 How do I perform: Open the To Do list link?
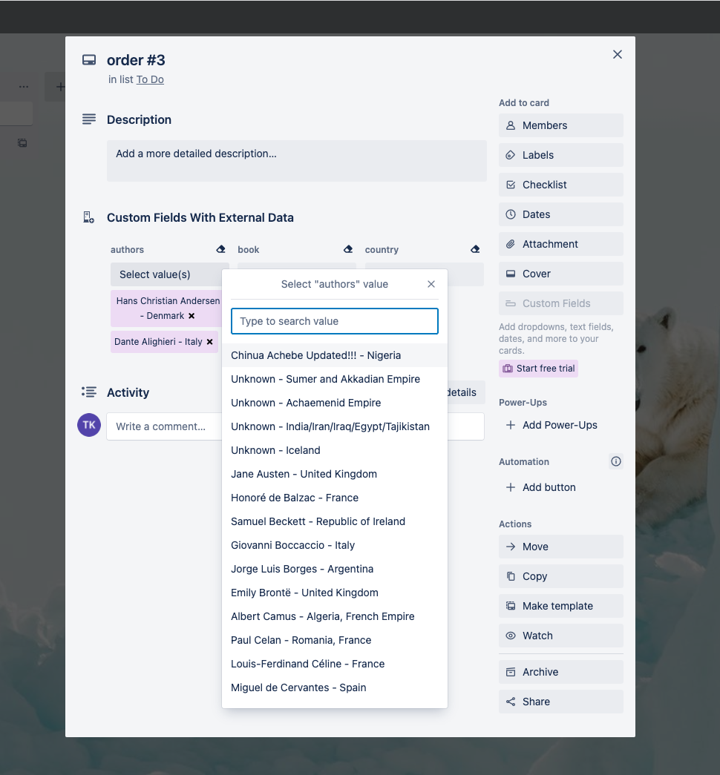[150, 79]
